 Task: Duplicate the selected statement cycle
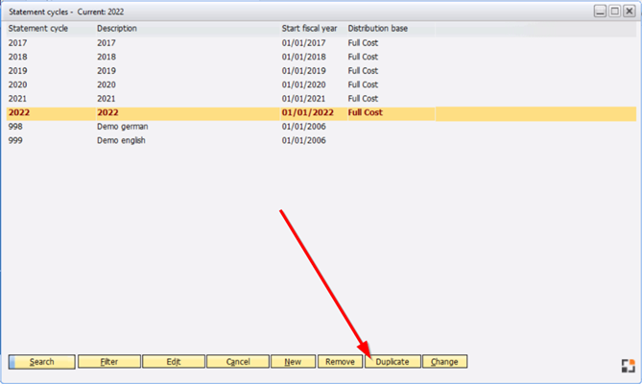(392, 362)
